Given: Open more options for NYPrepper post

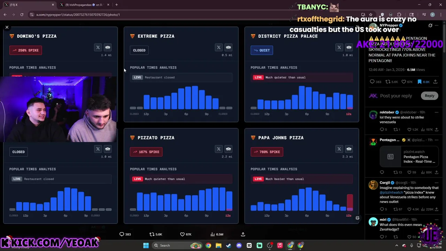Looking at the screenshot, I should pyautogui.click(x=436, y=25).
